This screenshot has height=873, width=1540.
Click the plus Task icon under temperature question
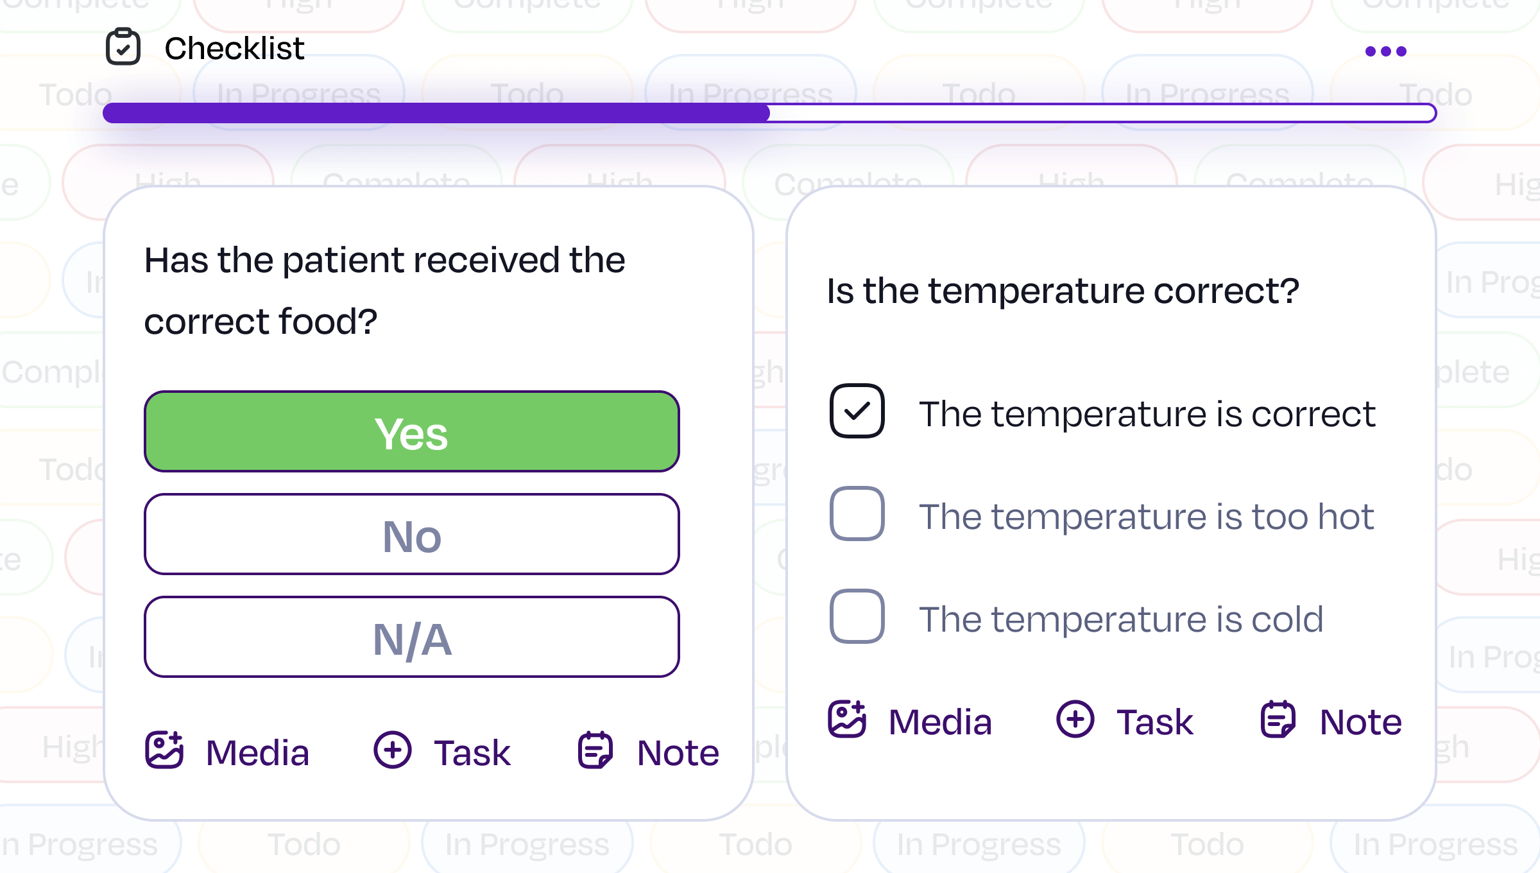(1075, 719)
